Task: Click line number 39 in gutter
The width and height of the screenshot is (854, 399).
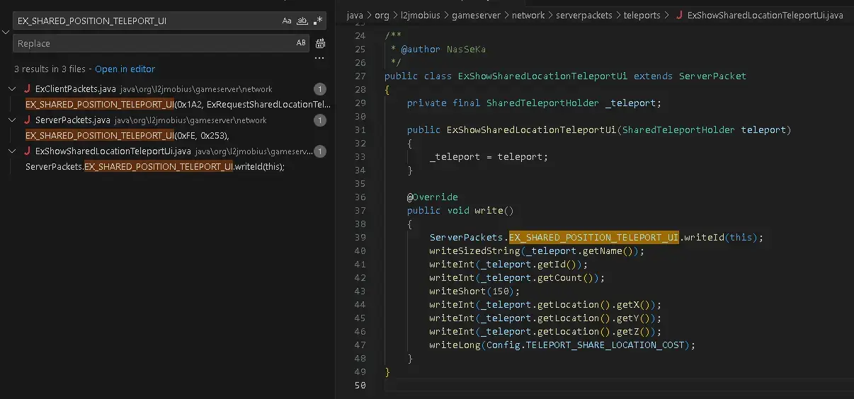Action: 360,237
